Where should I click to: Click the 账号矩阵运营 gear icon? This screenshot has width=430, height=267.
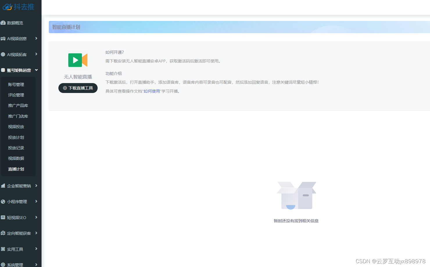[3, 70]
